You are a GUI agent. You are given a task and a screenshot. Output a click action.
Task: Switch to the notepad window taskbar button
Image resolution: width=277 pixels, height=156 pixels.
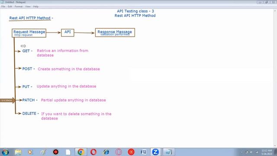[168, 152]
